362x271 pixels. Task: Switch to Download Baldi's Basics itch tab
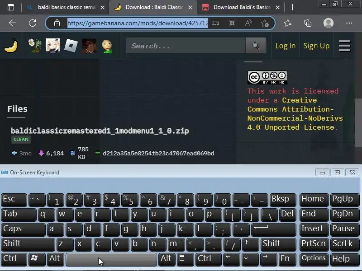(x=240, y=7)
